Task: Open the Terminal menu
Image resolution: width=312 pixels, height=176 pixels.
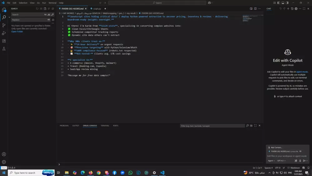Action: tap(52, 3)
